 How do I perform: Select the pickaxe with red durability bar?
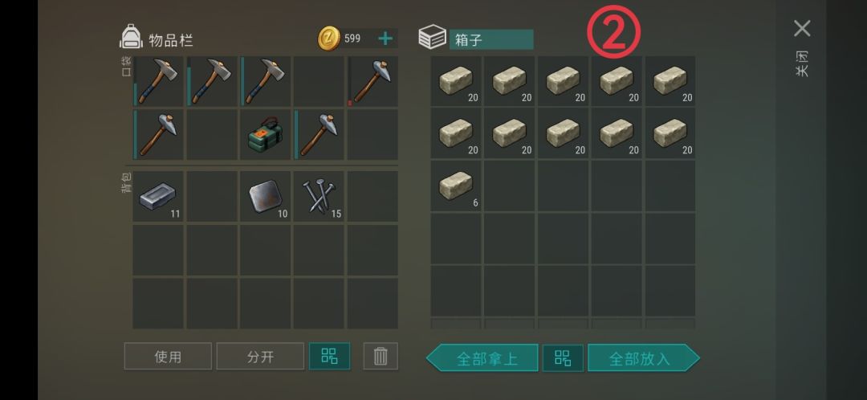(x=372, y=81)
